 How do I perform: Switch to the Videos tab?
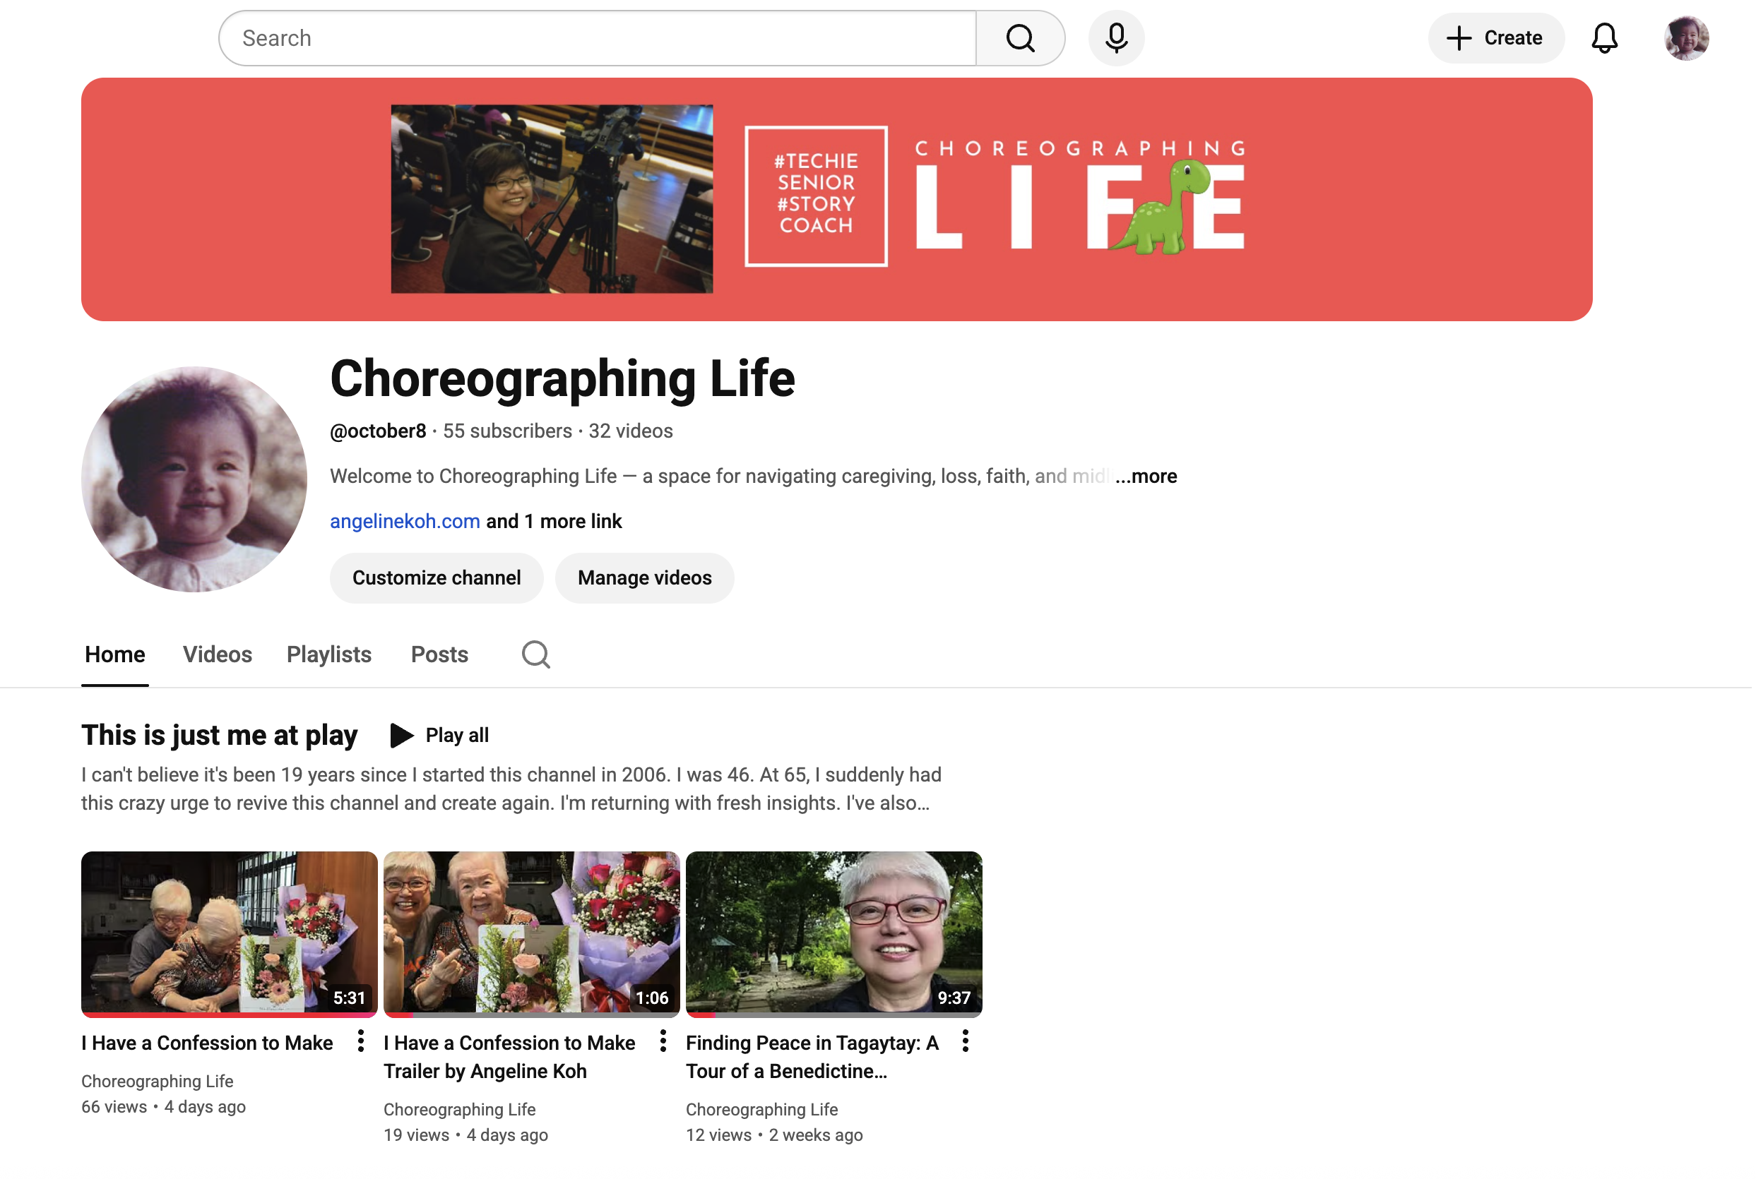point(218,656)
